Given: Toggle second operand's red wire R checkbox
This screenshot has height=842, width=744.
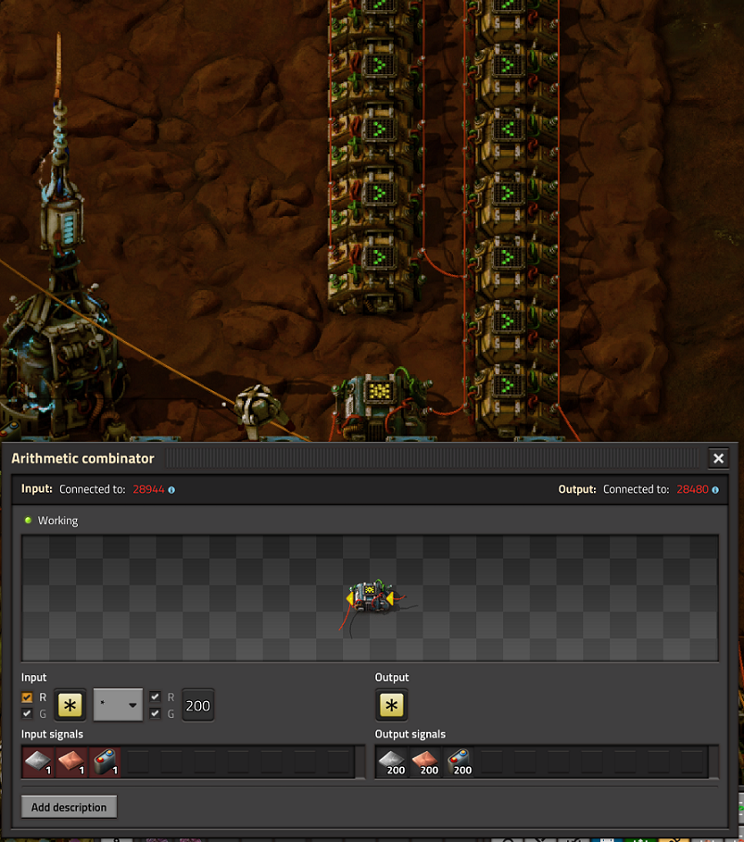Looking at the screenshot, I should (155, 697).
